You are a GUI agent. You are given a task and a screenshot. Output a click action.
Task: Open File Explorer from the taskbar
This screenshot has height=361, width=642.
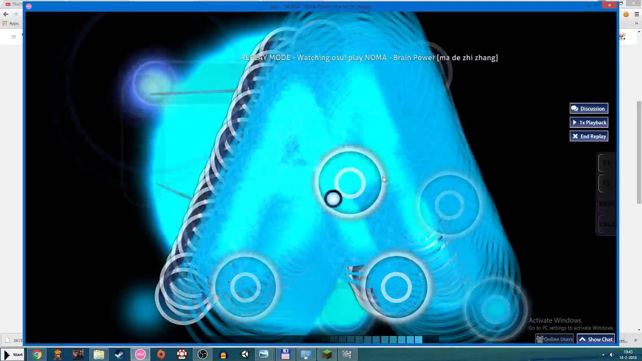(99, 354)
